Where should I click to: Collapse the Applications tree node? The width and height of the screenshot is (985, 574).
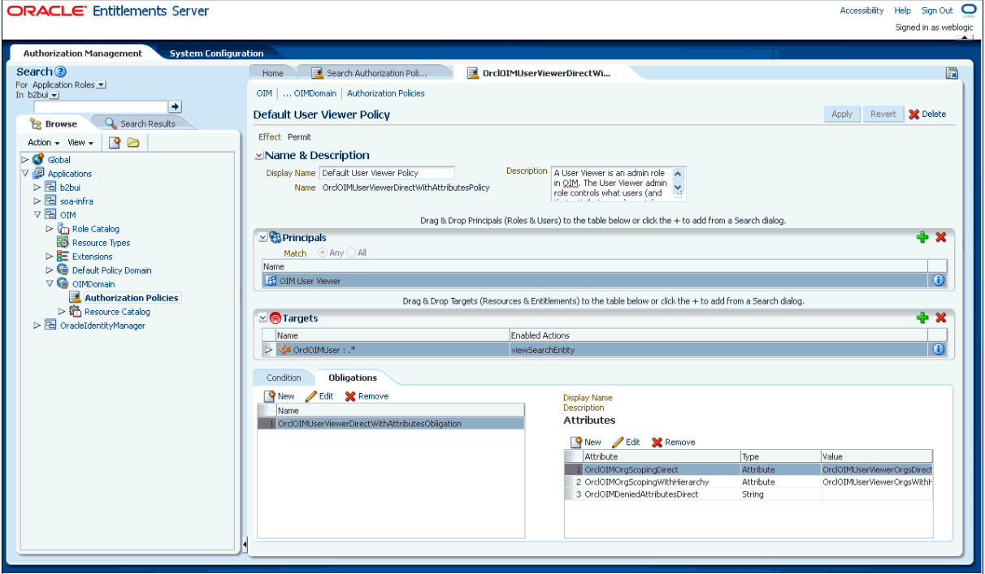25,174
